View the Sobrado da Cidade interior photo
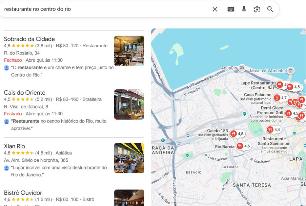306x206 pixels. click(129, 51)
